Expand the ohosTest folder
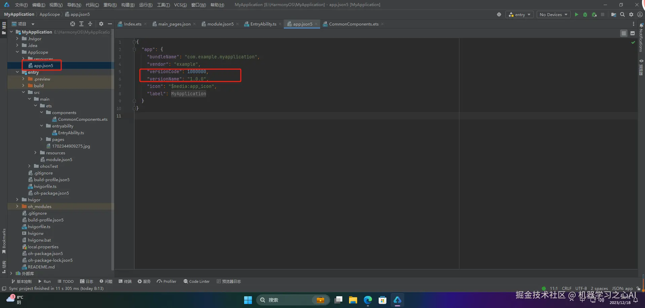 tap(29, 166)
